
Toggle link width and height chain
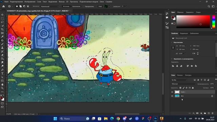pyautogui.click(x=173, y=47)
